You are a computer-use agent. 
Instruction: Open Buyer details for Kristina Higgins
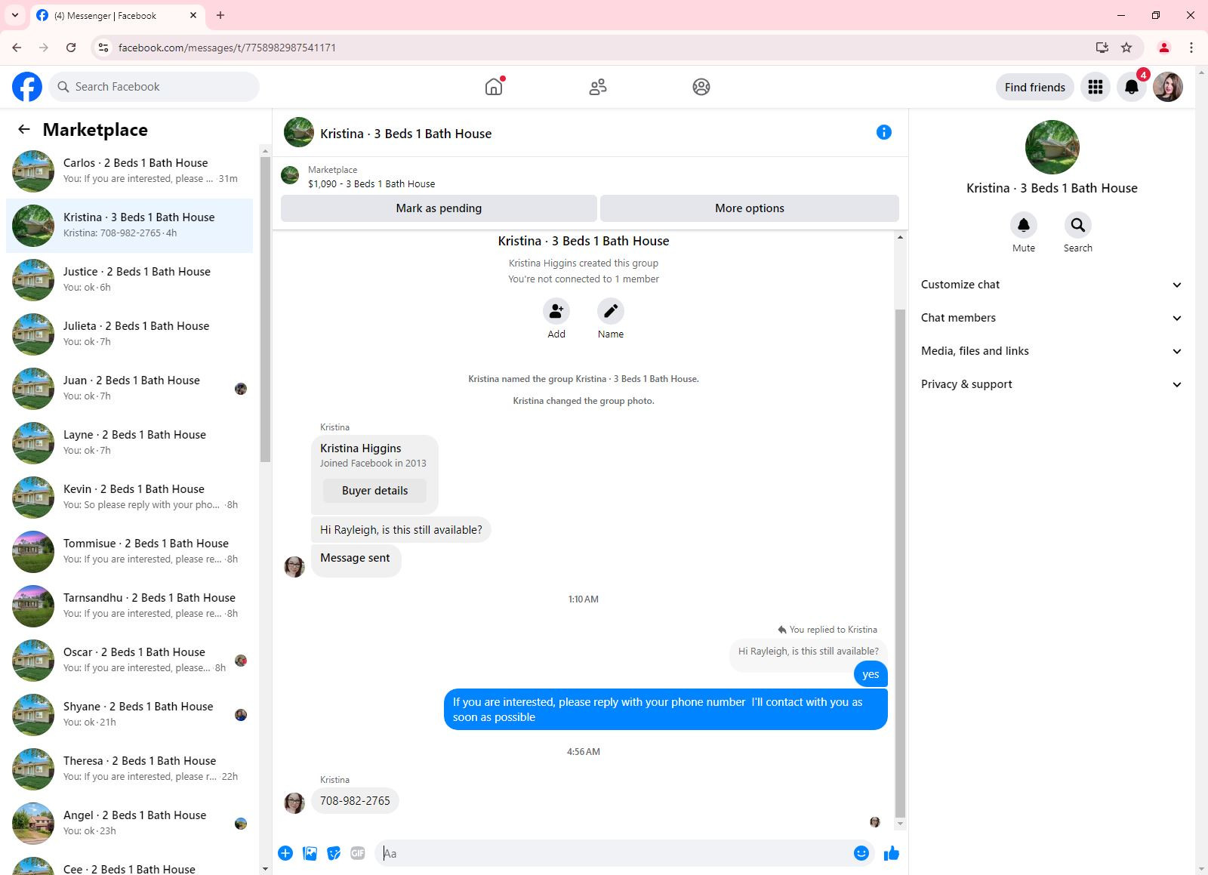click(x=374, y=491)
